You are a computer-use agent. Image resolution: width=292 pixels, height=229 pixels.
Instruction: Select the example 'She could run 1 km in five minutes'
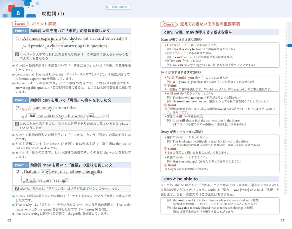pyautogui.click(x=211, y=200)
